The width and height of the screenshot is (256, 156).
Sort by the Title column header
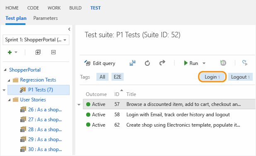pyautogui.click(x=131, y=94)
